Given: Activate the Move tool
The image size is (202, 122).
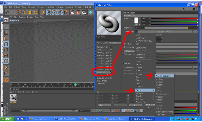Looking at the screenshot, I should pyautogui.click(x=24, y=12).
